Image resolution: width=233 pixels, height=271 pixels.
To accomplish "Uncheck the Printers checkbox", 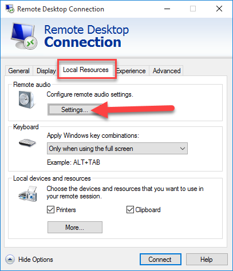I will tap(50, 210).
